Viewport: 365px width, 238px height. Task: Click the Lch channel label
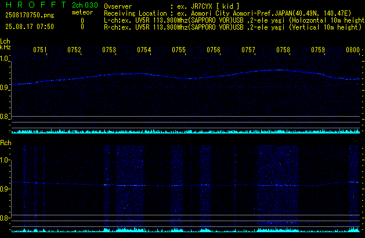(x=5, y=41)
